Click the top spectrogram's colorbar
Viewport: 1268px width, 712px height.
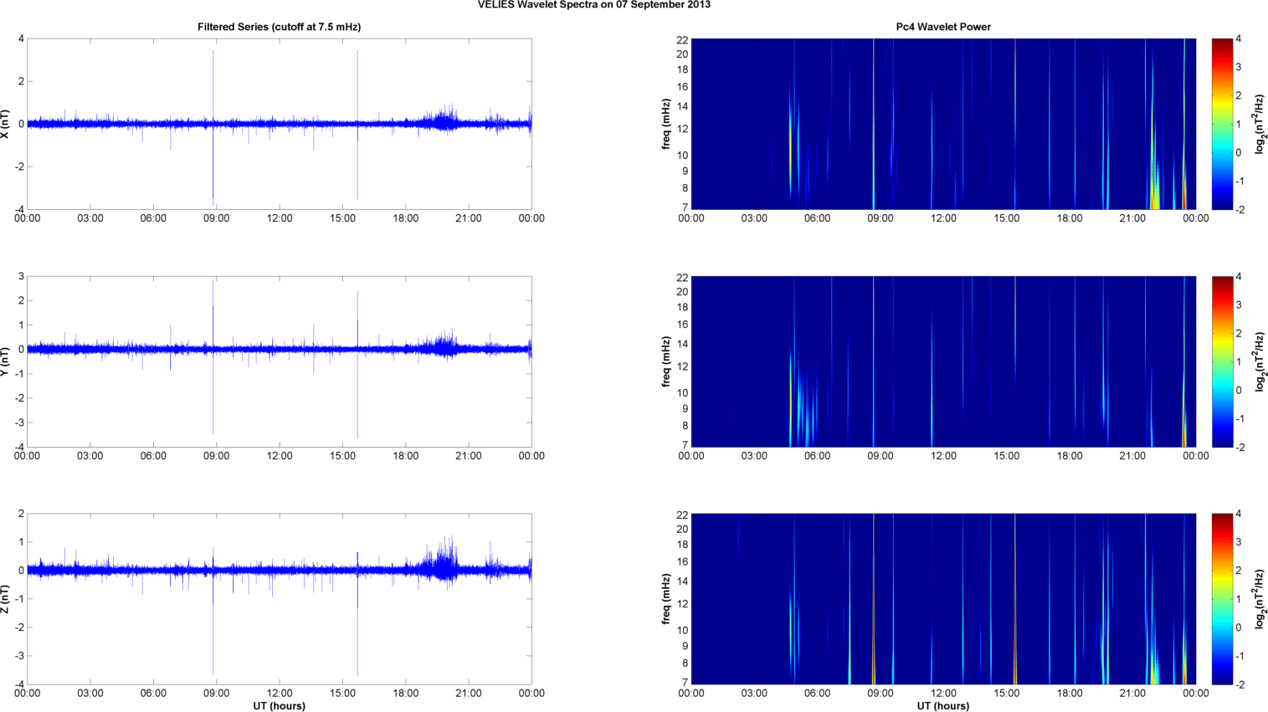click(x=1222, y=124)
